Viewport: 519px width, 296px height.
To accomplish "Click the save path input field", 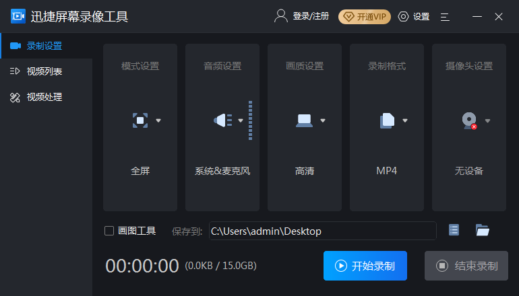I will point(323,231).
